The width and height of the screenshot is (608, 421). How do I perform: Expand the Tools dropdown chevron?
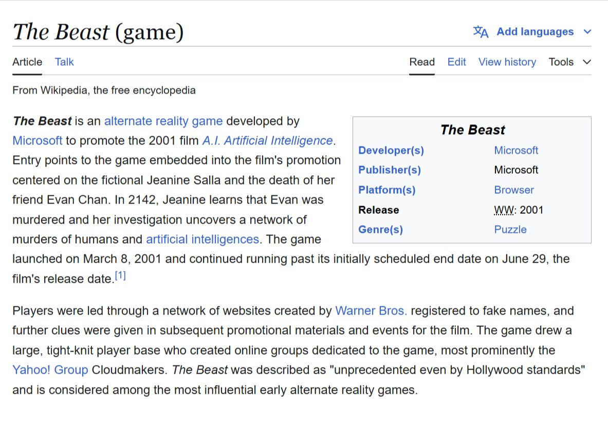pyautogui.click(x=587, y=62)
